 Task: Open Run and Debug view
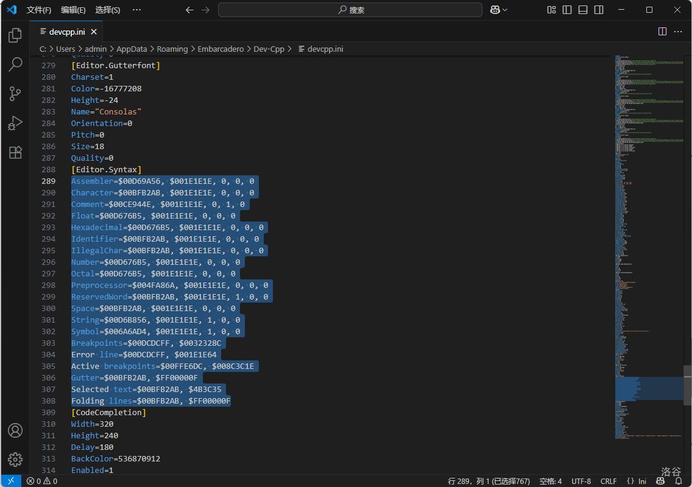click(15, 123)
